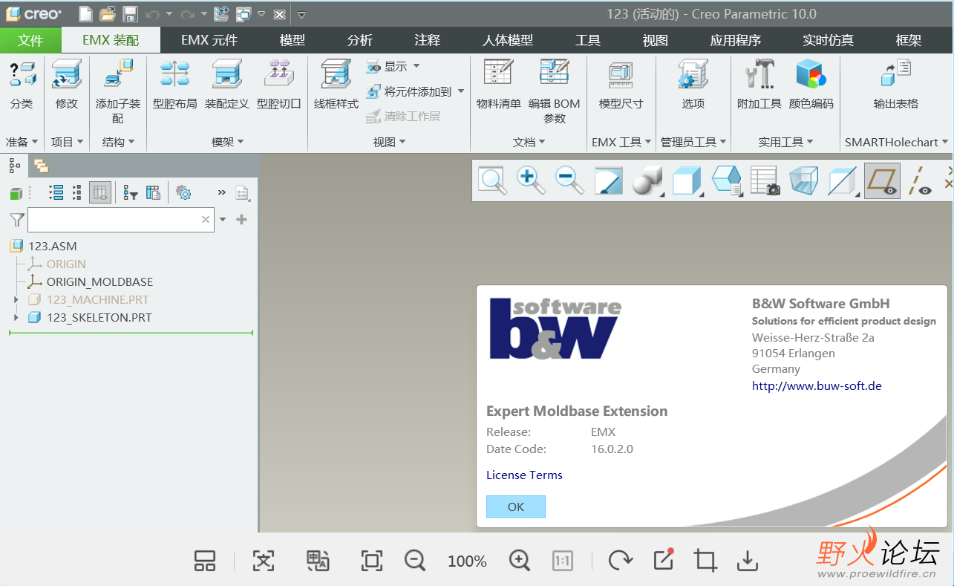
Task: Click the model tree search input field
Action: [x=121, y=220]
